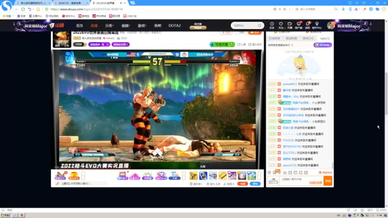
Task: Select the 直播 live navigation item
Action: pyautogui.click(x=94, y=26)
